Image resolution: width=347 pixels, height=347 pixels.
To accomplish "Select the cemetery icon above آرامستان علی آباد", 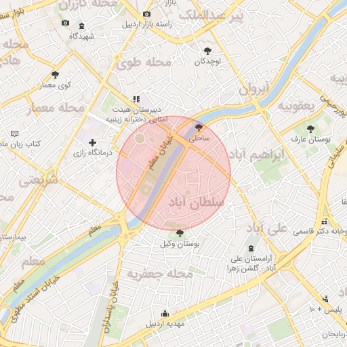I will [x=251, y=249].
